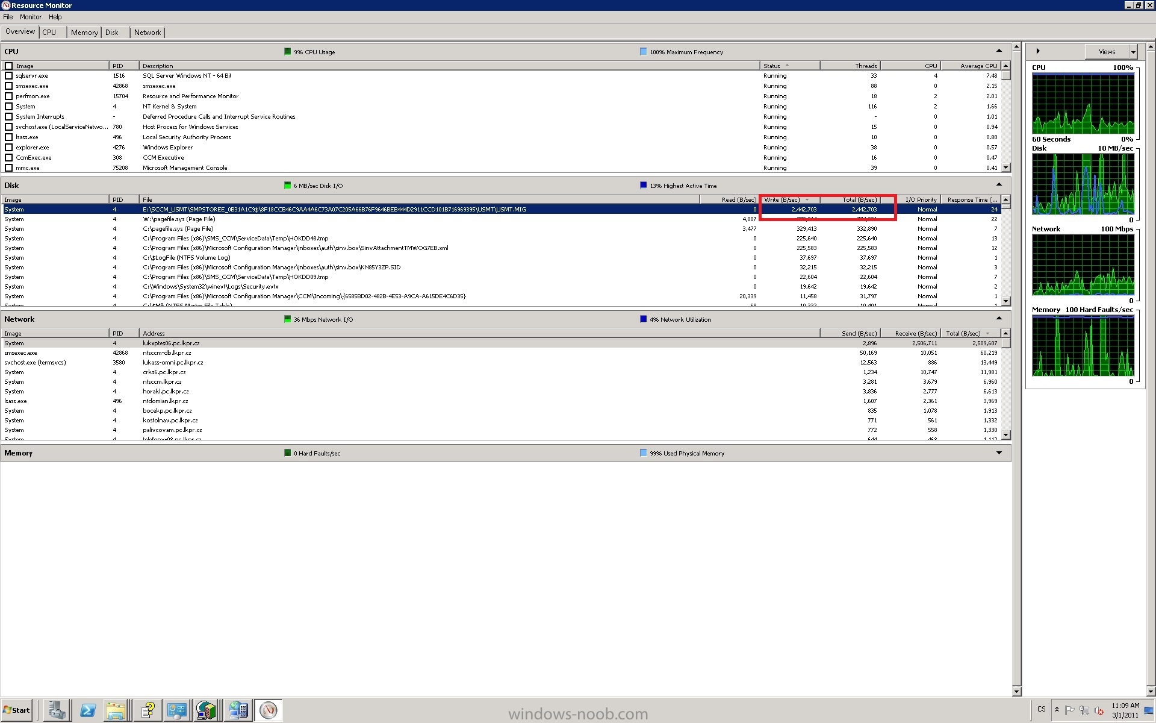Launch Windows PowerShell from the taskbar
Image resolution: width=1156 pixels, height=723 pixels.
(88, 710)
